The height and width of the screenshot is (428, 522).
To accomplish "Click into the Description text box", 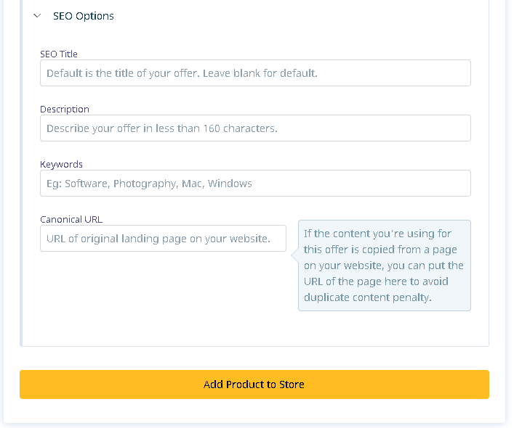I will [255, 128].
